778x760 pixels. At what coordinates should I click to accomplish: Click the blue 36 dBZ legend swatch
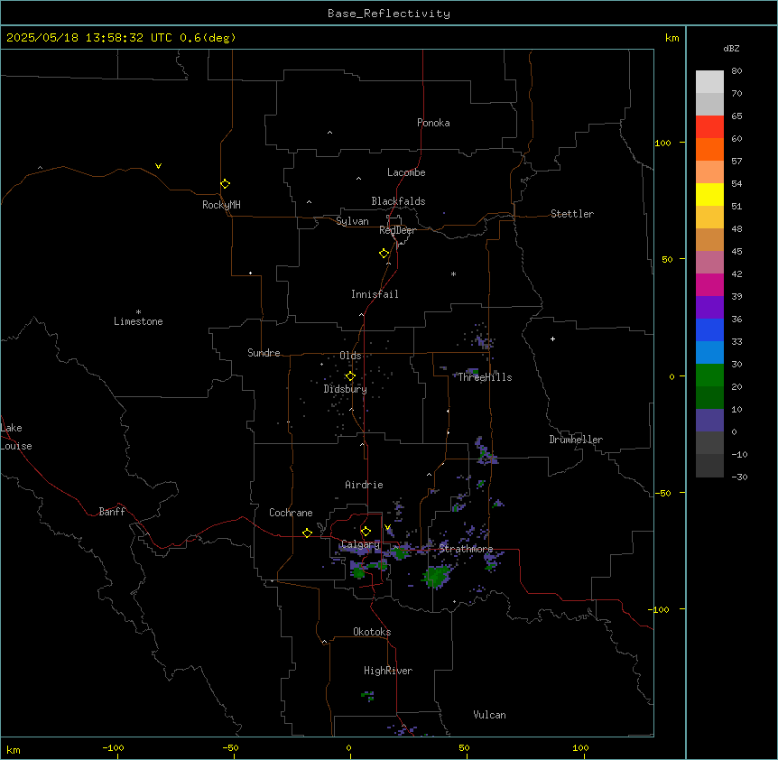[709, 329]
